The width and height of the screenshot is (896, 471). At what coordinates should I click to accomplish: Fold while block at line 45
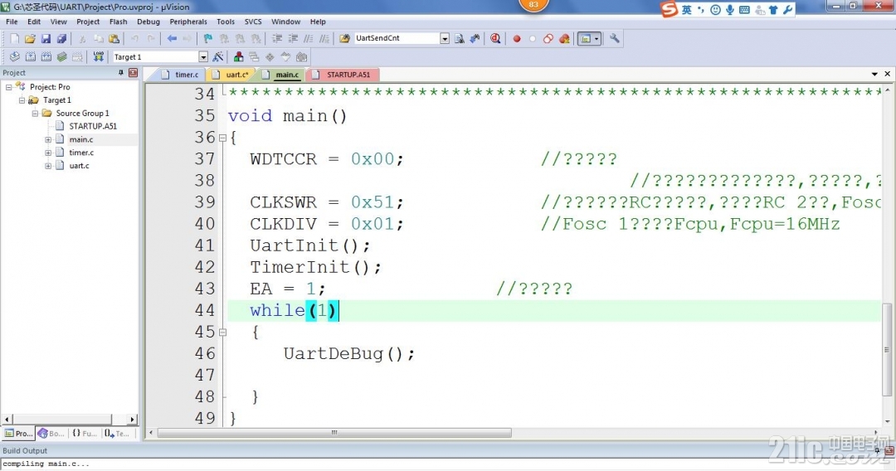[x=222, y=332]
